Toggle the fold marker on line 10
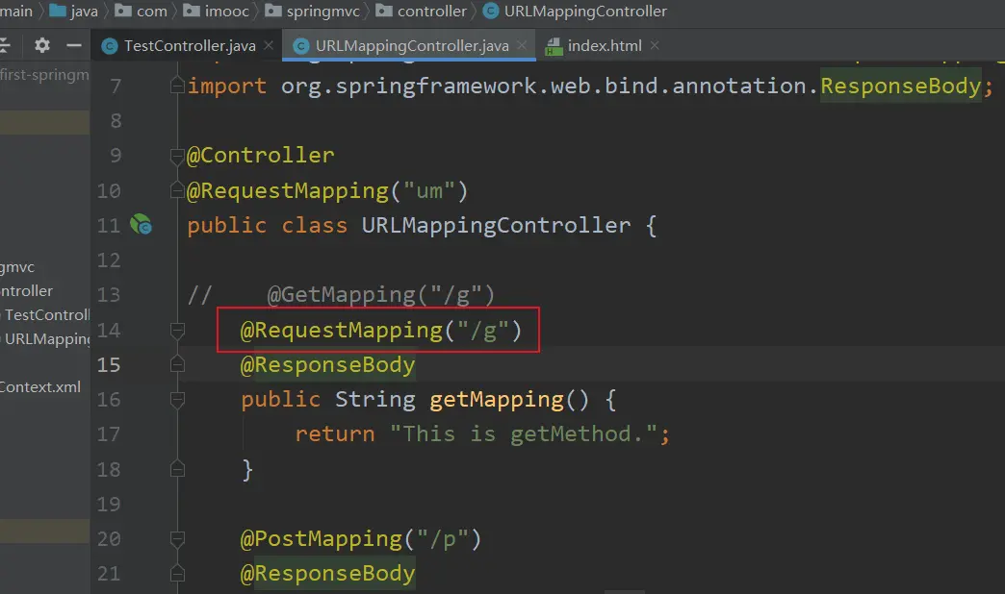This screenshot has width=1005, height=594. 177,190
